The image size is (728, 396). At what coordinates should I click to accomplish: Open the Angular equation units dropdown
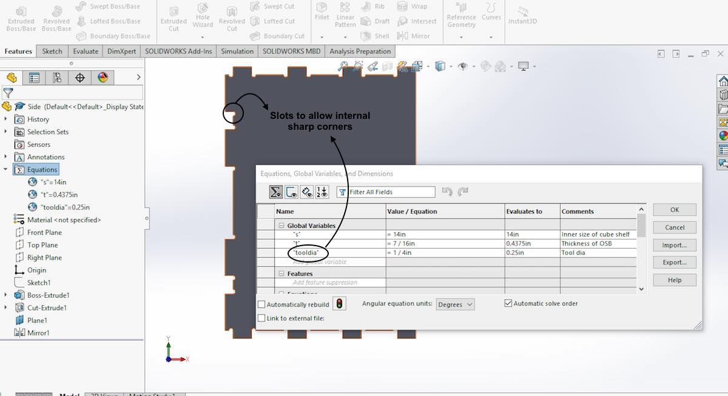pyautogui.click(x=455, y=304)
